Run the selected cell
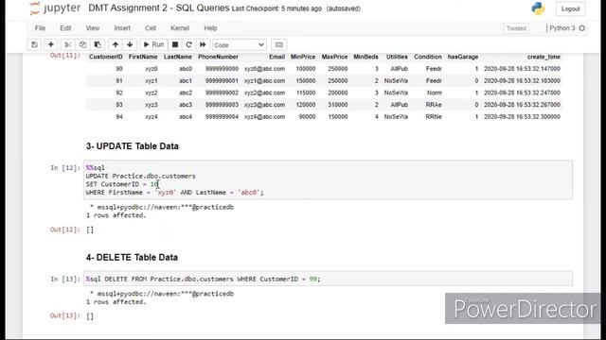 (153, 44)
